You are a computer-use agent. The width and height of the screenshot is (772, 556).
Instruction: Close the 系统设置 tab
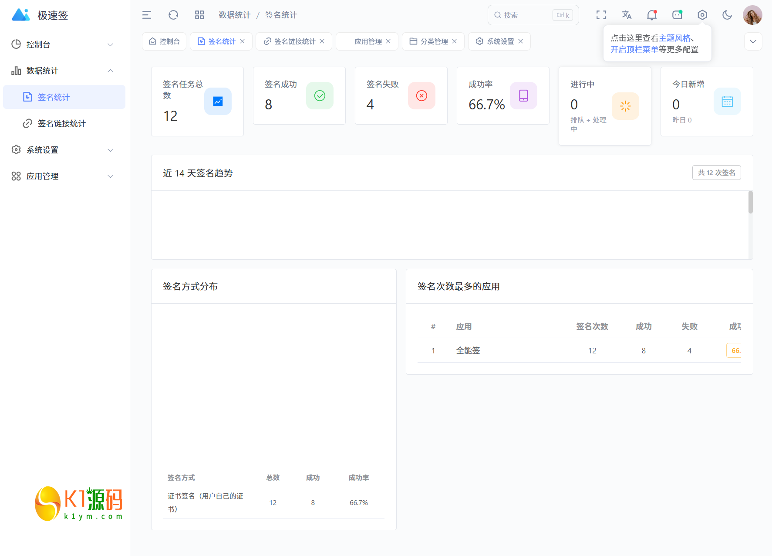pos(521,41)
